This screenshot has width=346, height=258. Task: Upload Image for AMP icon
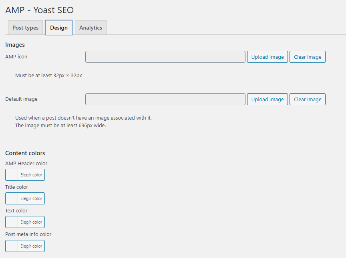click(268, 57)
